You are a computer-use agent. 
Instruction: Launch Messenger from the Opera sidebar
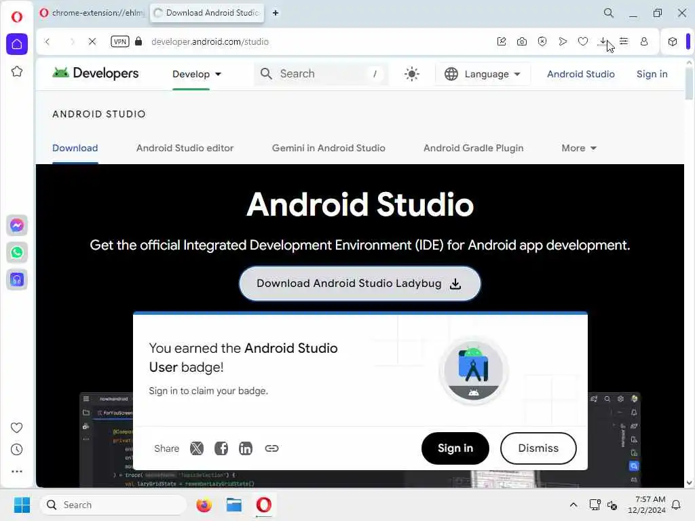[17, 225]
